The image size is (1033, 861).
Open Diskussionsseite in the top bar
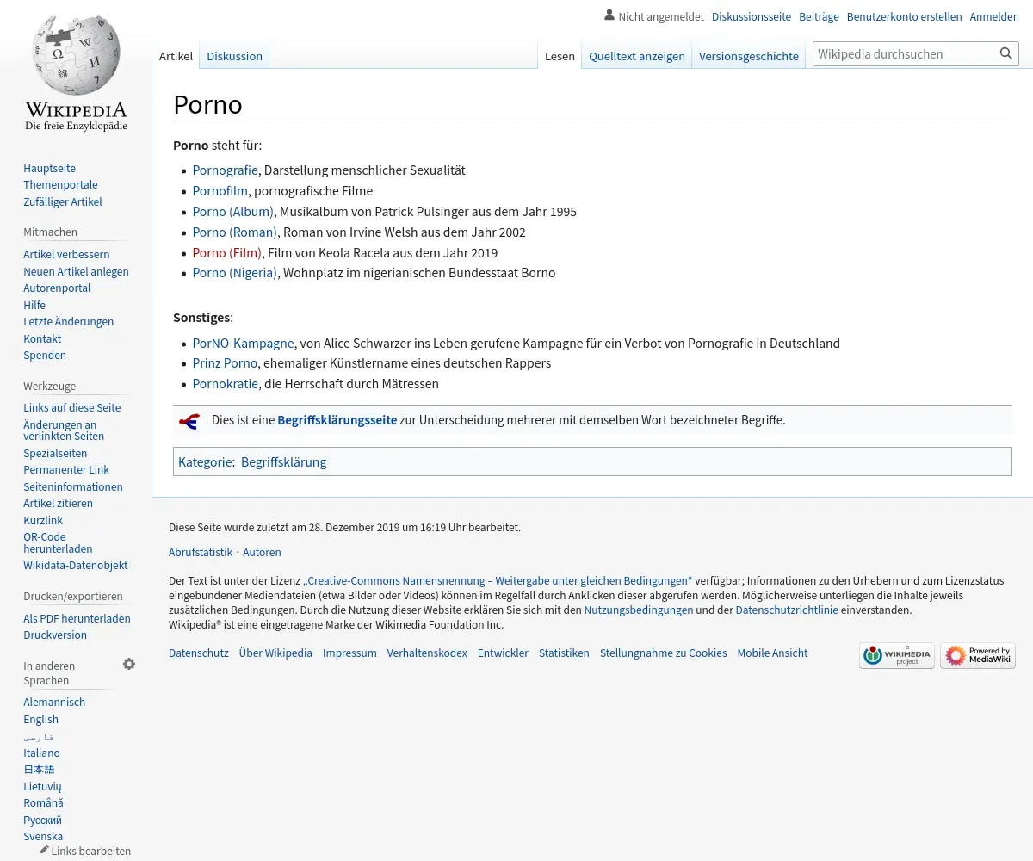[x=752, y=16]
